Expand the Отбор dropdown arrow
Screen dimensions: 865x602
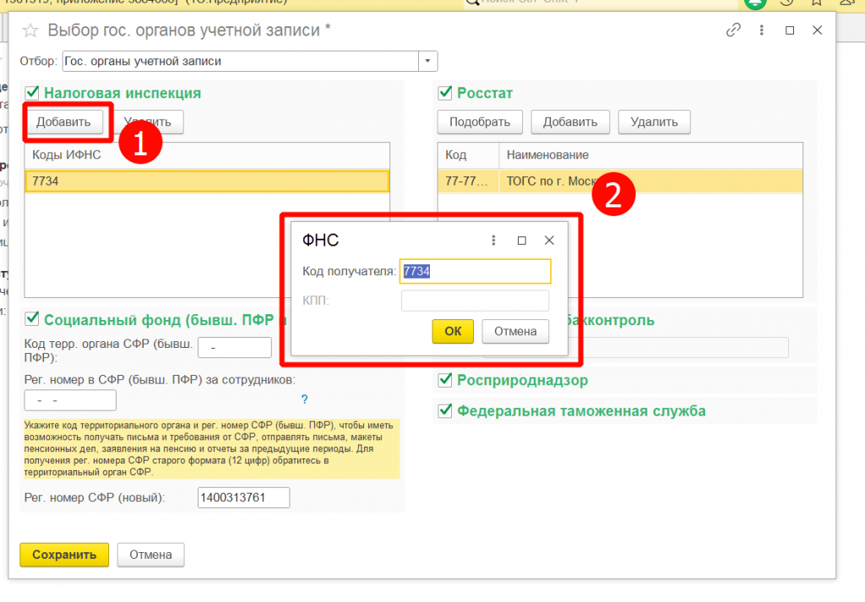coord(428,61)
